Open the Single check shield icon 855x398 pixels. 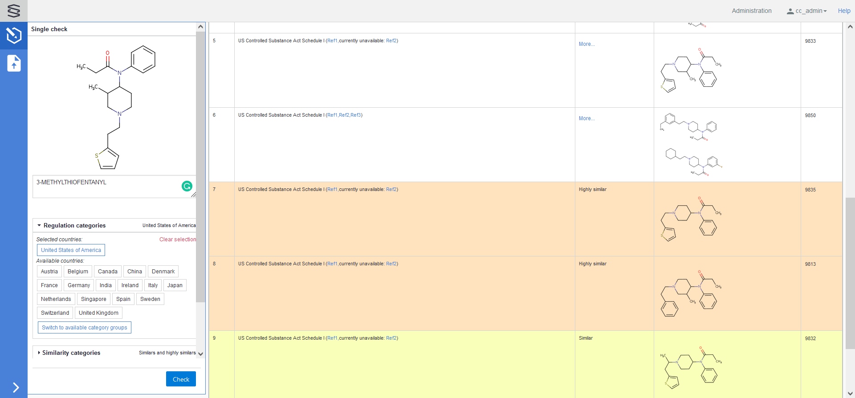[x=14, y=35]
